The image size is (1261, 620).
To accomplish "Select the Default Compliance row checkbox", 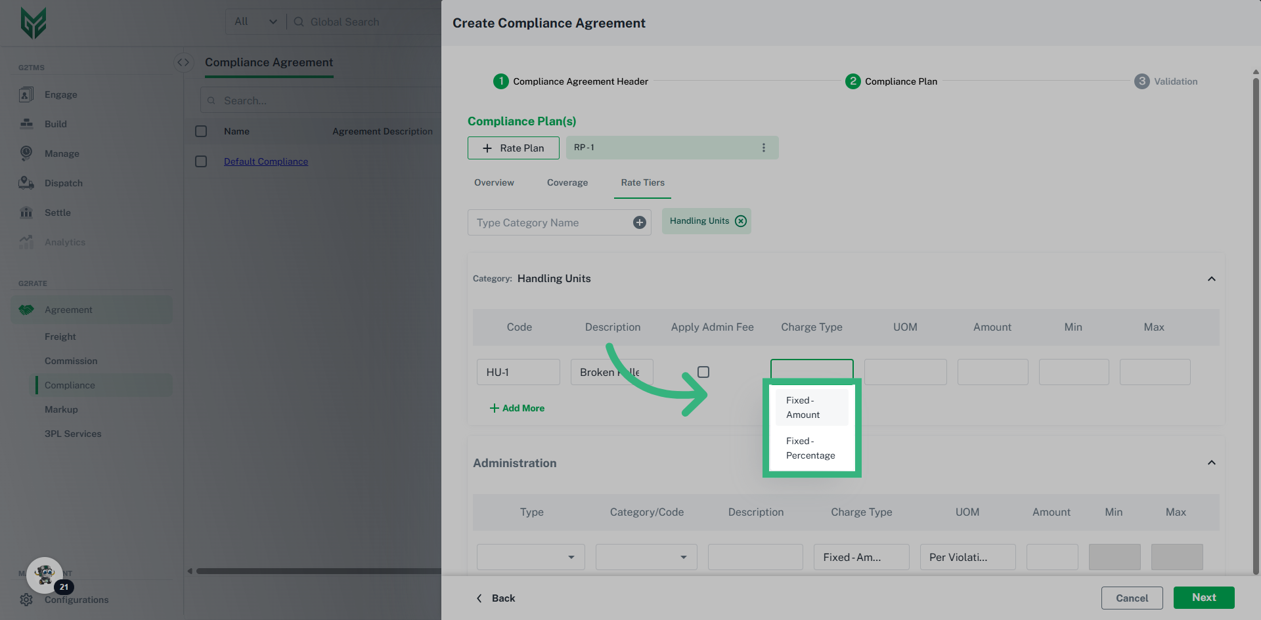I will (201, 161).
